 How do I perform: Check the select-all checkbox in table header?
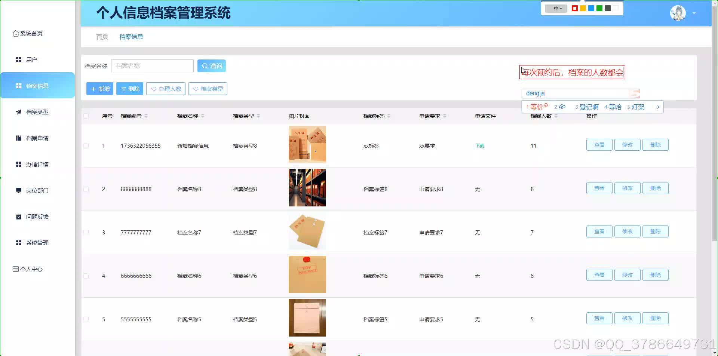pos(86,116)
